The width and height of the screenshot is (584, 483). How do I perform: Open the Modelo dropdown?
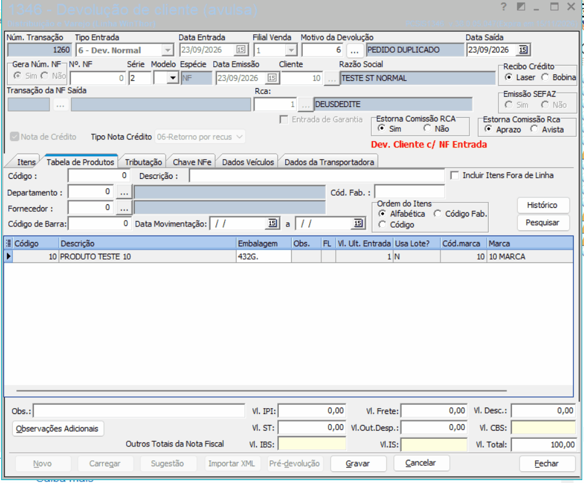coord(173,78)
